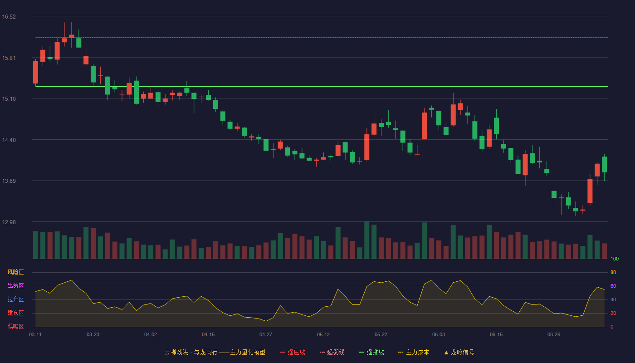Click the green 100 value on the right axis
The width and height of the screenshot is (635, 363).
(x=615, y=259)
